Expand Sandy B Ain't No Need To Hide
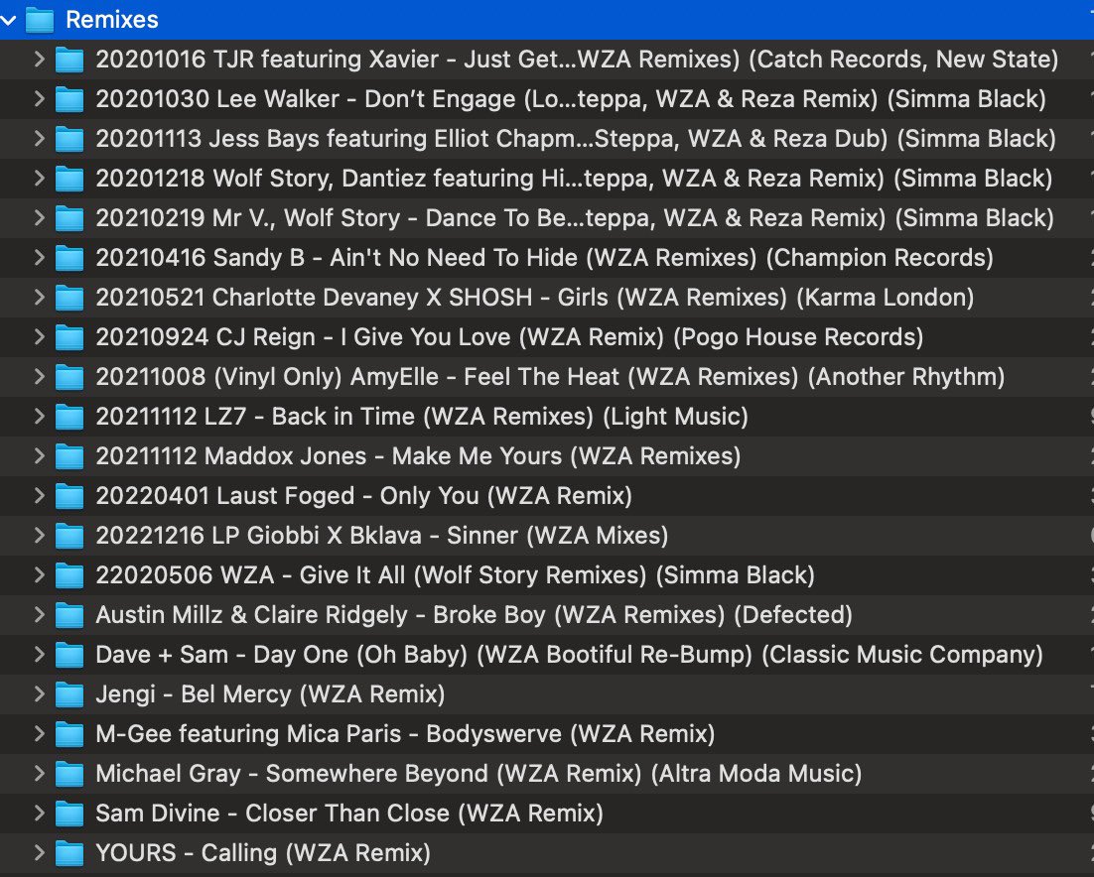This screenshot has height=877, width=1094. click(x=39, y=259)
